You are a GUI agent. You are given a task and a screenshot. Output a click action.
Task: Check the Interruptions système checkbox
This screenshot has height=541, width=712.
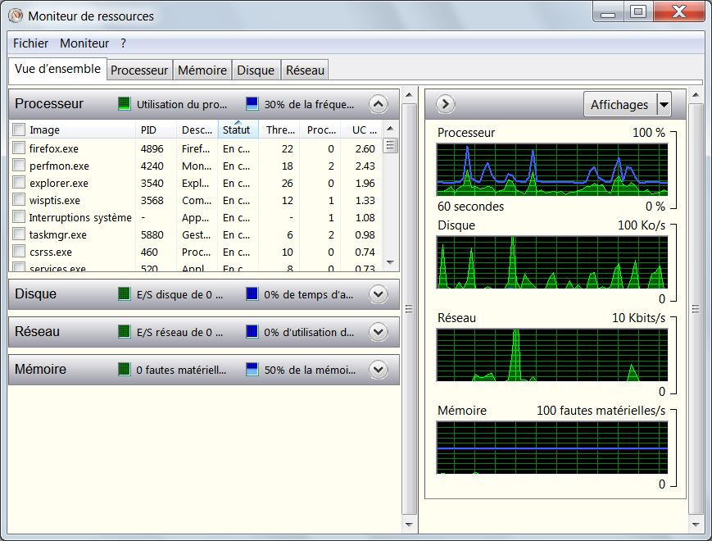tap(19, 216)
